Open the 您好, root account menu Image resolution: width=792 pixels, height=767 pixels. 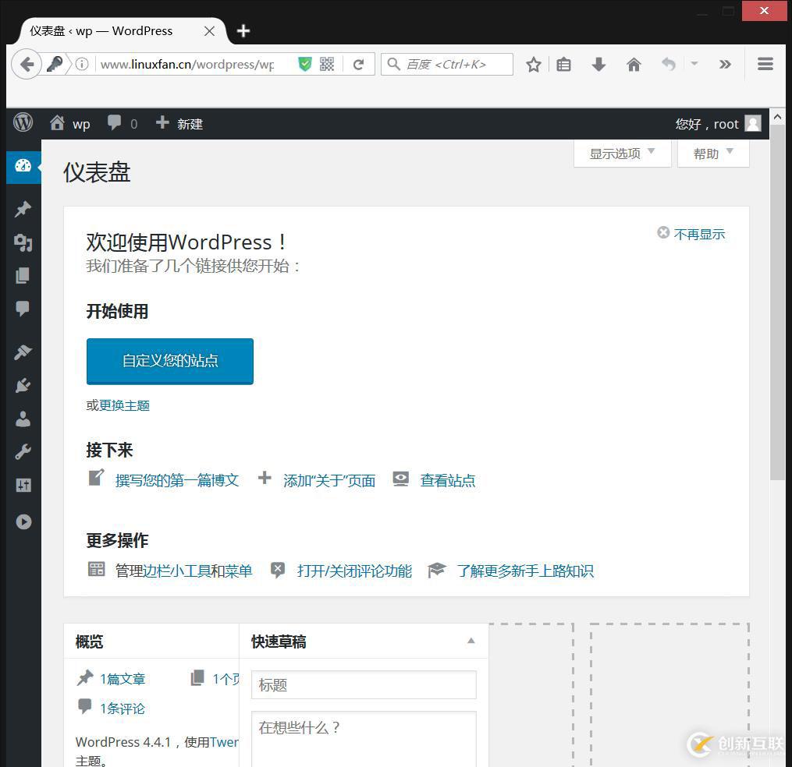pyautogui.click(x=718, y=124)
